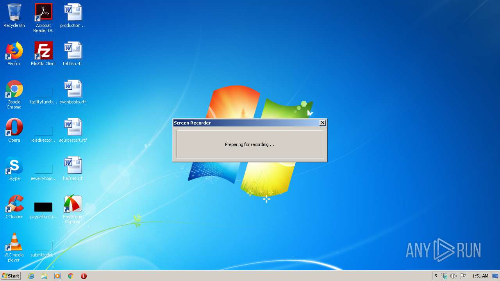
Task: Close the Screen Recorder dialog
Action: point(322,123)
